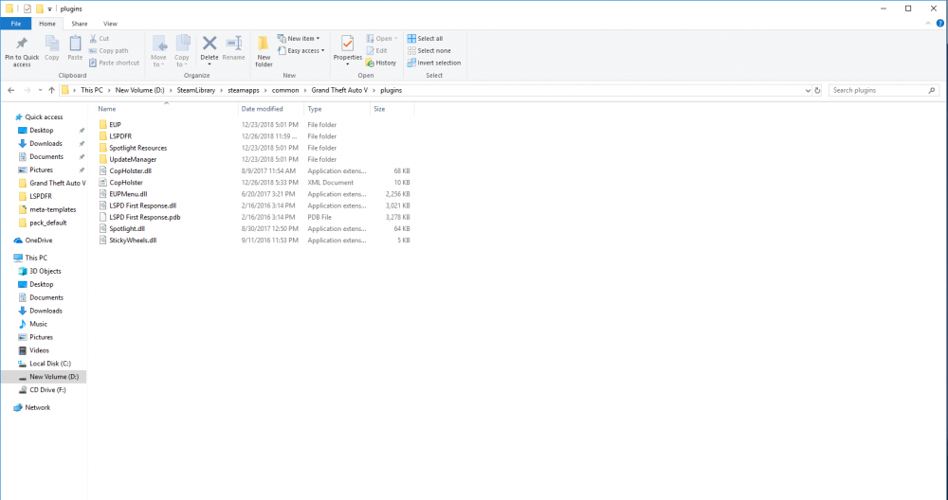948x500 pixels.
Task: Open Quick access in sidebar
Action: (x=44, y=117)
